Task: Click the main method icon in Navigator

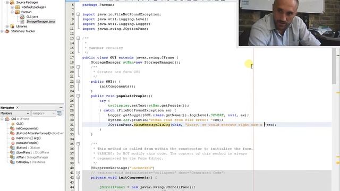Action: [13, 138]
